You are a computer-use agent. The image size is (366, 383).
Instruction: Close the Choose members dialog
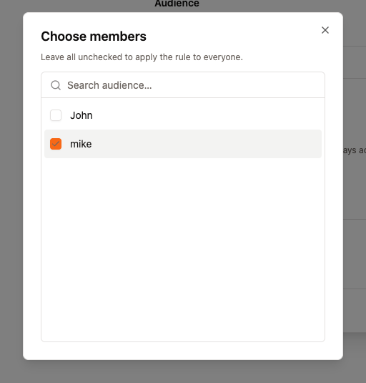[x=325, y=30]
